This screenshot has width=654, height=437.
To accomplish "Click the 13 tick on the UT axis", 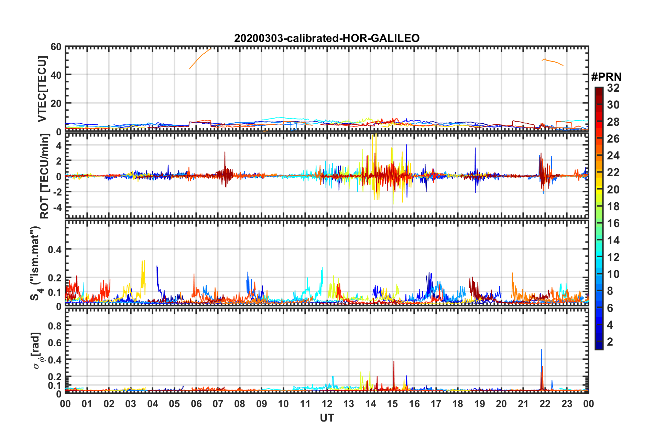I will click(349, 404).
